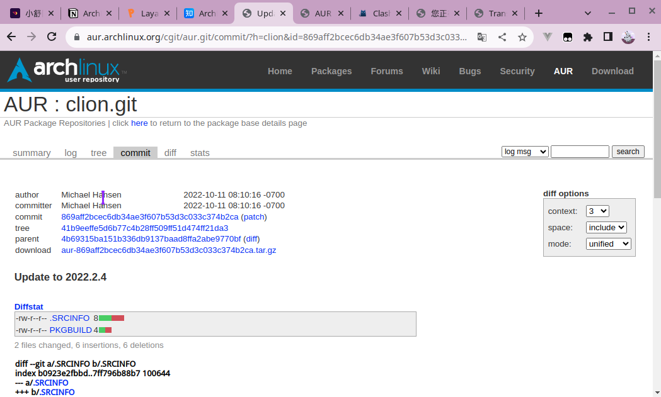Toggle the browser side panel icon

coord(607,37)
